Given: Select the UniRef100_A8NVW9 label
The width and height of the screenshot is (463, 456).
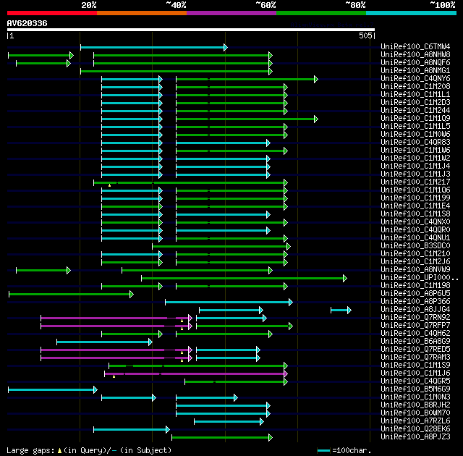Looking at the screenshot, I should tap(415, 270).
